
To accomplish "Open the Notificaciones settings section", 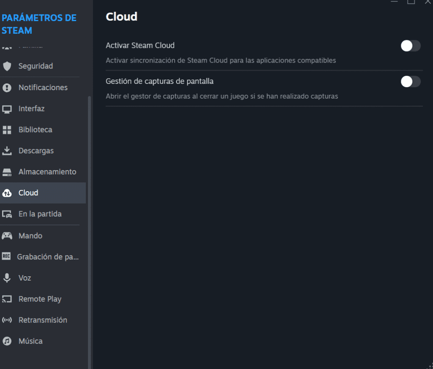I will click(x=43, y=88).
